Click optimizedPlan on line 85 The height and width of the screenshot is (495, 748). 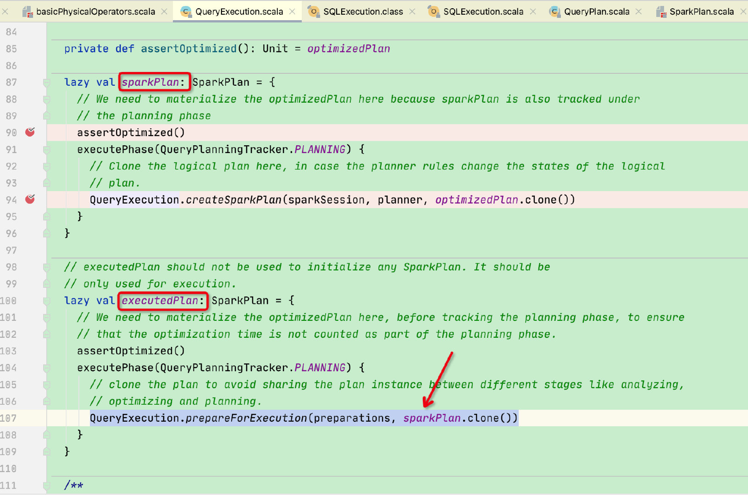tap(349, 49)
